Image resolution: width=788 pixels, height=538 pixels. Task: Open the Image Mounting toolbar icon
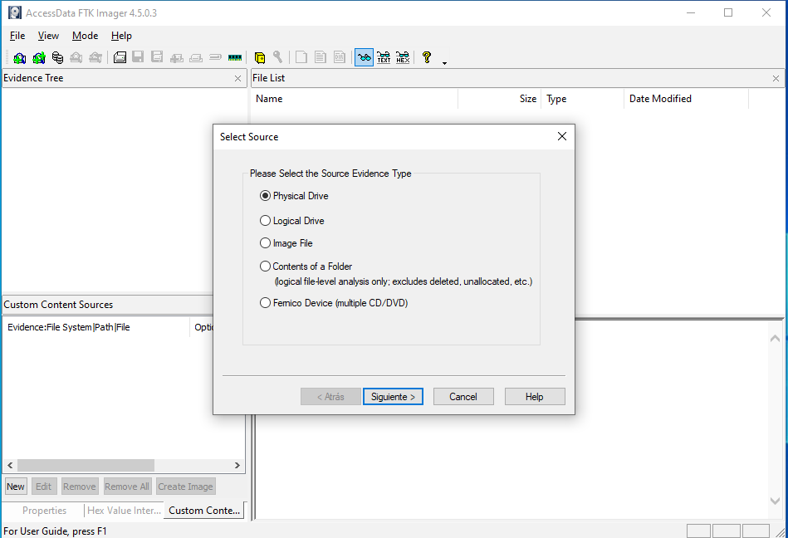(58, 58)
